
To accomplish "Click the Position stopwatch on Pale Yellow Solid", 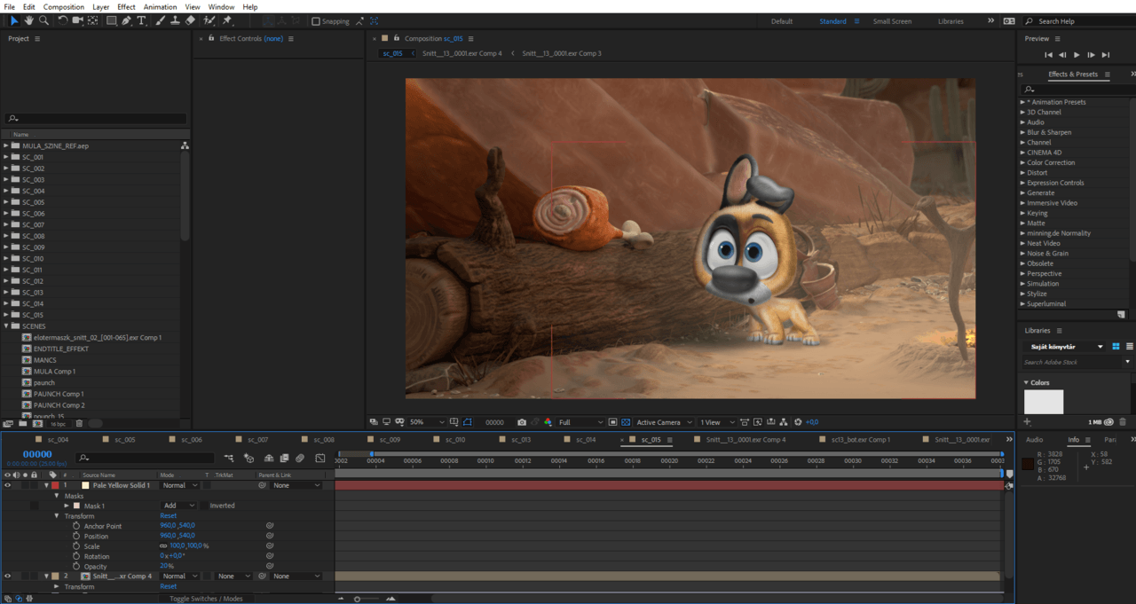I will click(77, 536).
